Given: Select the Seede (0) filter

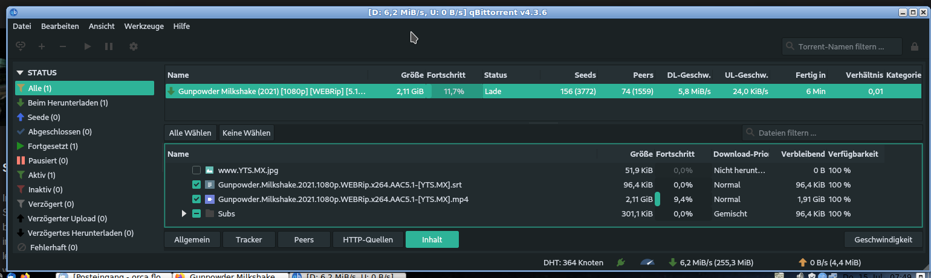Looking at the screenshot, I should (x=85, y=117).
